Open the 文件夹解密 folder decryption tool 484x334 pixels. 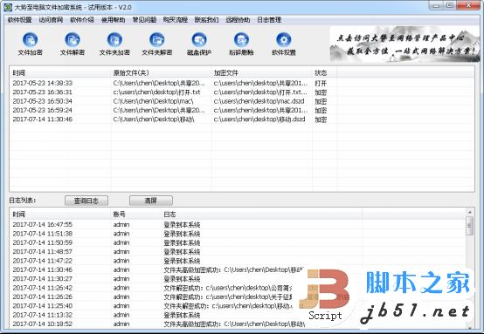pos(156,44)
